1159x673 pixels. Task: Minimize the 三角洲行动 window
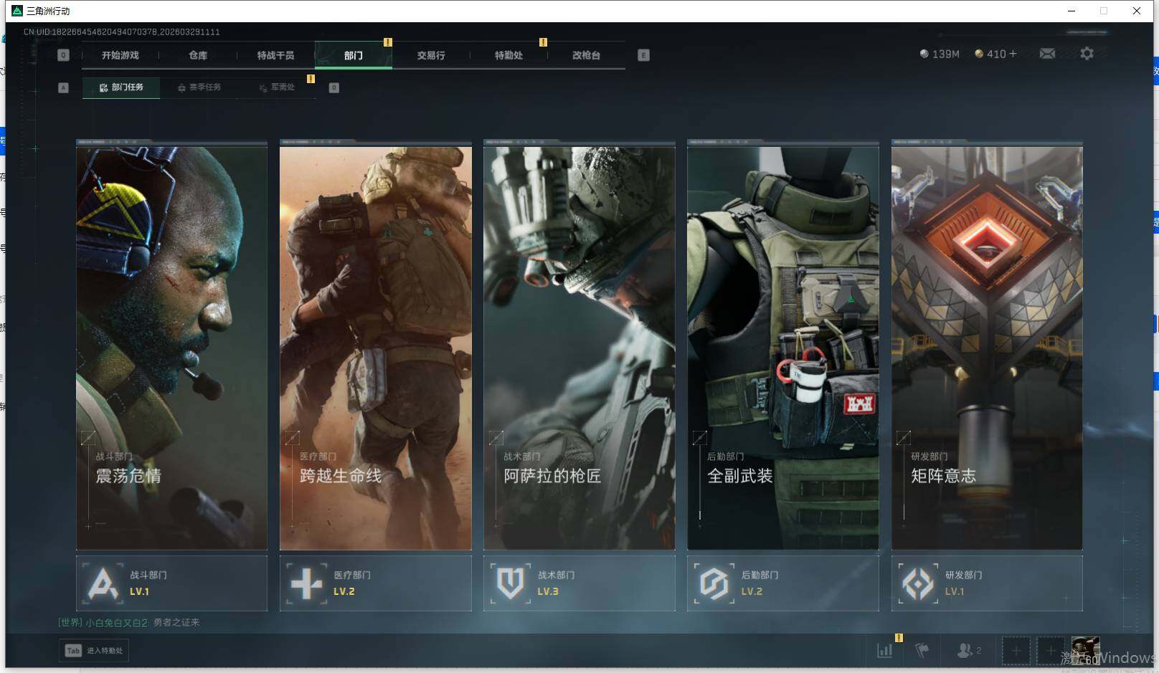coord(1072,11)
